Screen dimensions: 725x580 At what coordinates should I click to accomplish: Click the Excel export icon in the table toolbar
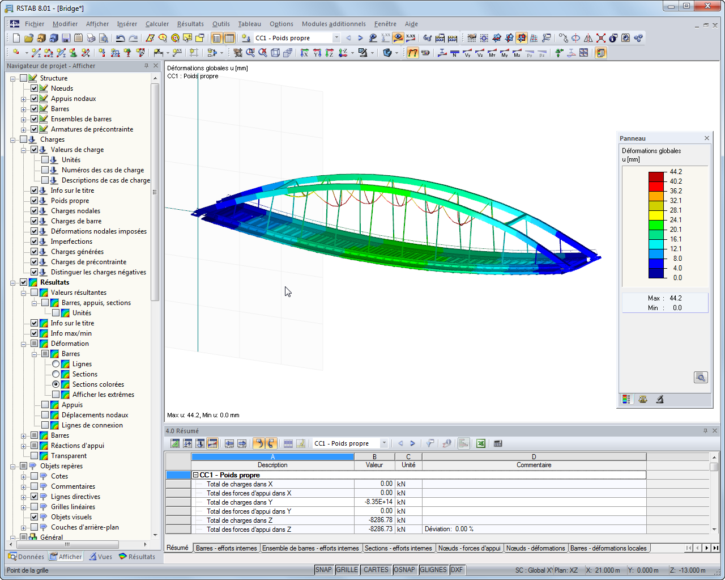pyautogui.click(x=481, y=443)
